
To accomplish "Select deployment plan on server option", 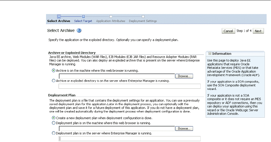I will tap(53, 133).
